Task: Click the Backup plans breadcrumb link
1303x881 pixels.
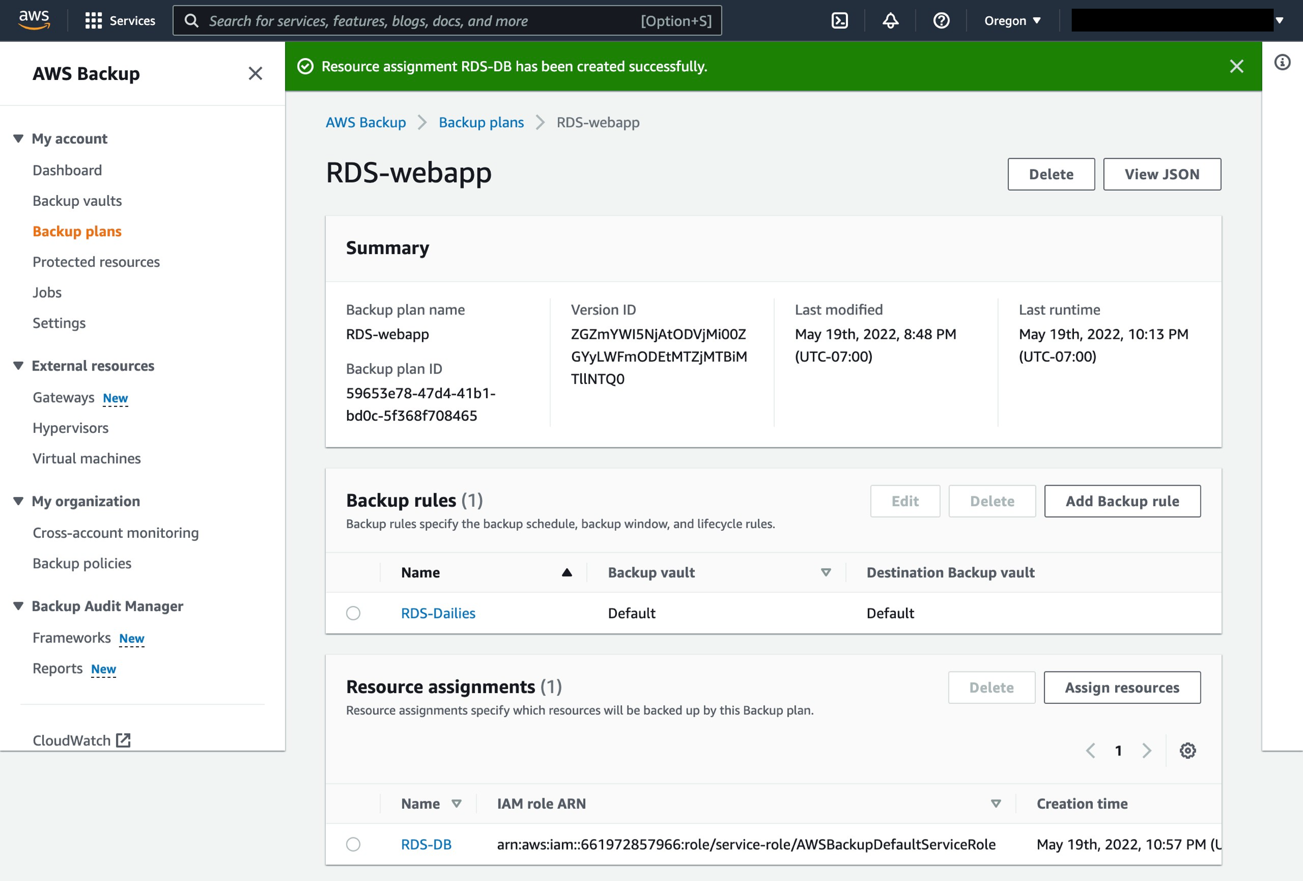Action: tap(482, 122)
